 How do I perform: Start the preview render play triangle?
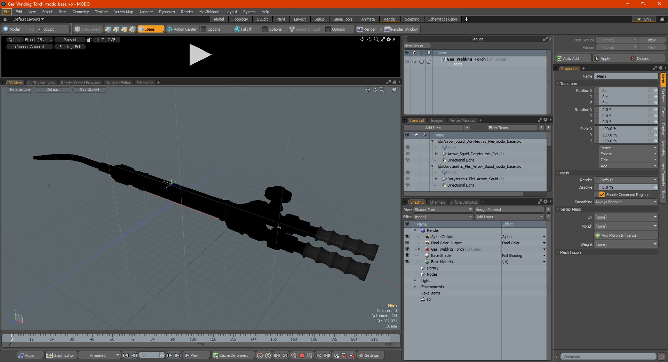click(x=200, y=55)
